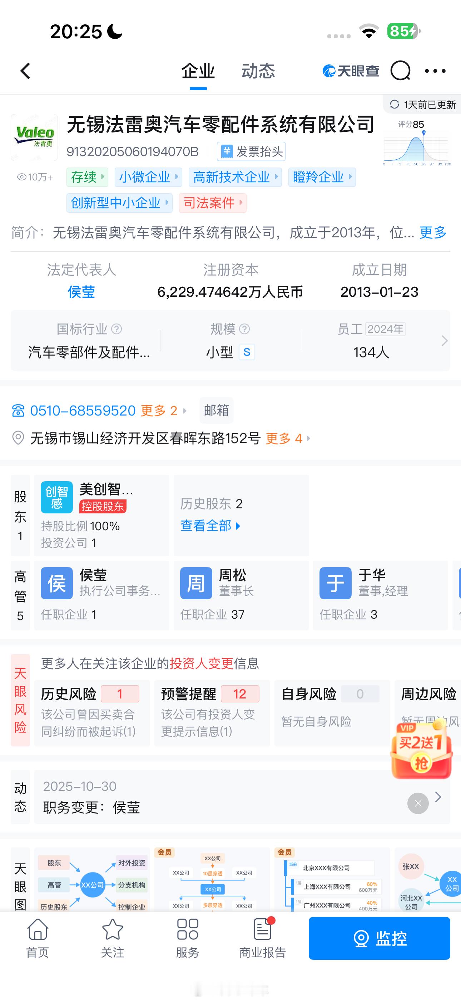Tap the address 无锡市锡山经济开发区春晖东路152号
This screenshot has width=461, height=1001.
pos(145,438)
